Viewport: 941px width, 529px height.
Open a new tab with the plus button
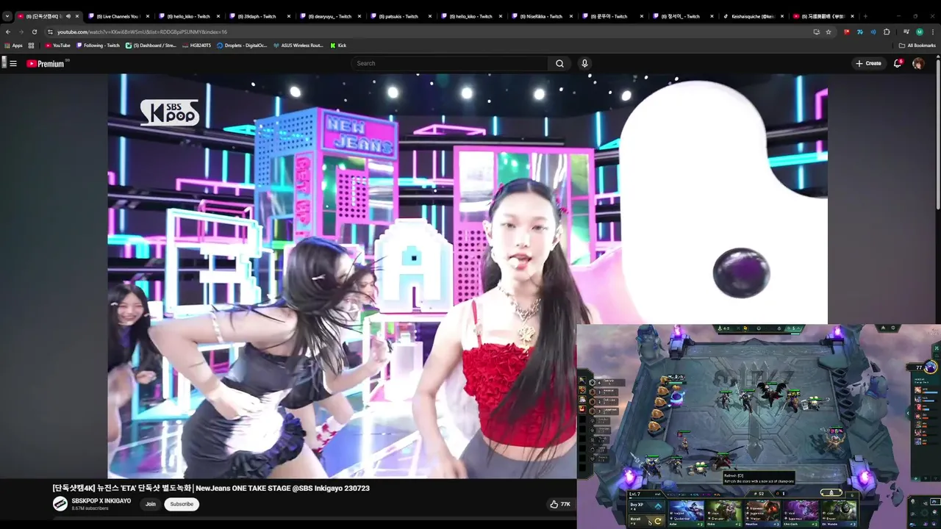point(865,16)
